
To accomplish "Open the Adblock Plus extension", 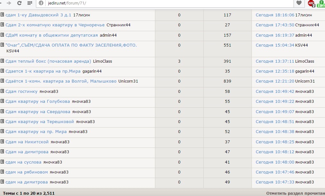I will pyautogui.click(x=311, y=3).
